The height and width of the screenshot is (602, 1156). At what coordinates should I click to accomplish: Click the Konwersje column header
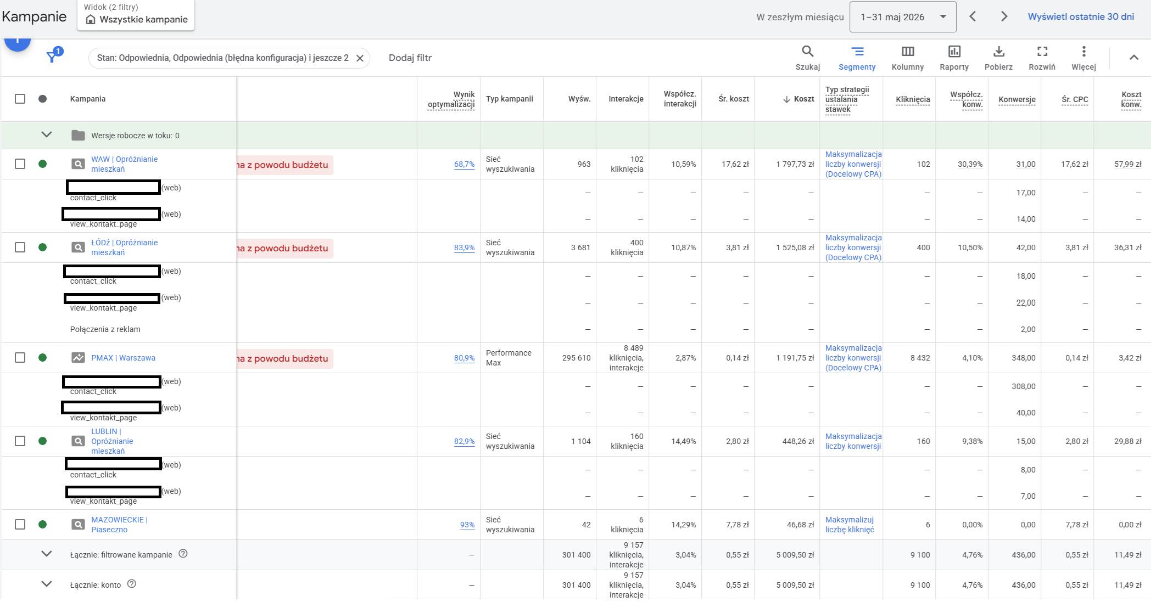tap(1017, 99)
